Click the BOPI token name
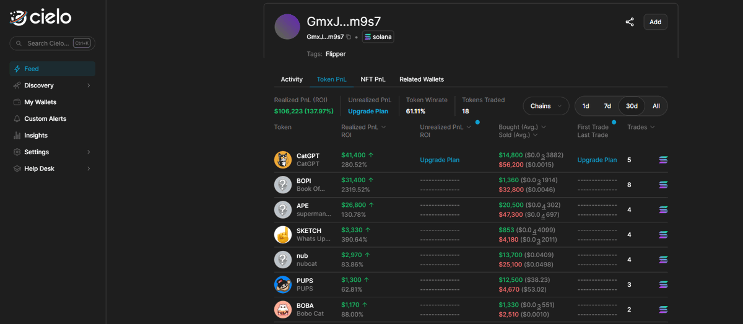 (x=304, y=181)
